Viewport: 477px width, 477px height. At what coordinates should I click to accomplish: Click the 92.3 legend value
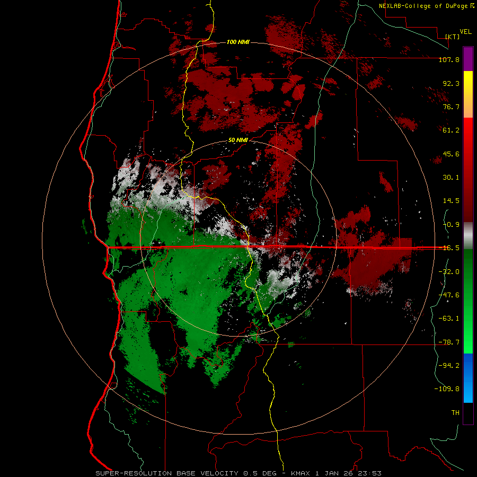pos(451,83)
